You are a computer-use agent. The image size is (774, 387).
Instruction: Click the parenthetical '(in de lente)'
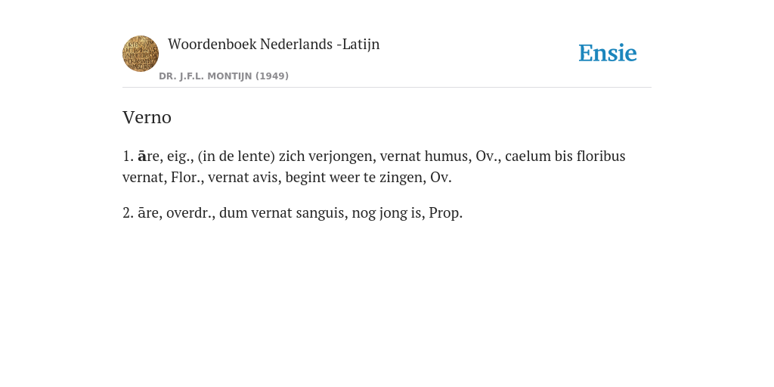(x=236, y=156)
